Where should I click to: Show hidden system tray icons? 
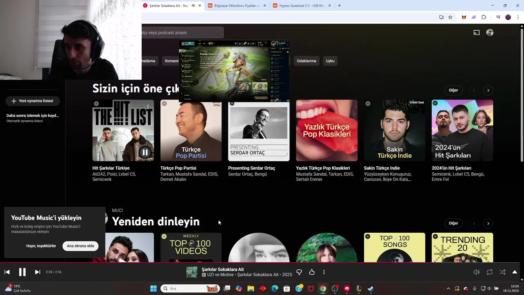[448, 288]
